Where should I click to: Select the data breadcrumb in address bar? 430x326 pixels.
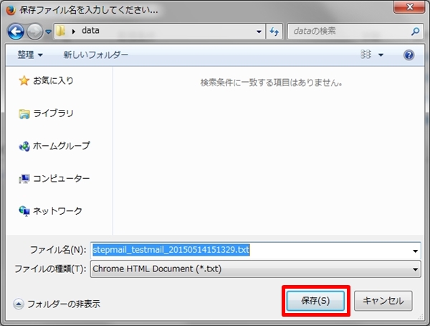pos(90,30)
